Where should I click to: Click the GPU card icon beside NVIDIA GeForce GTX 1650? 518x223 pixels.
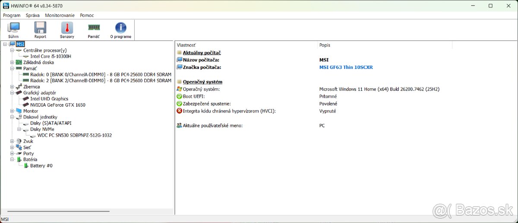coord(26,105)
